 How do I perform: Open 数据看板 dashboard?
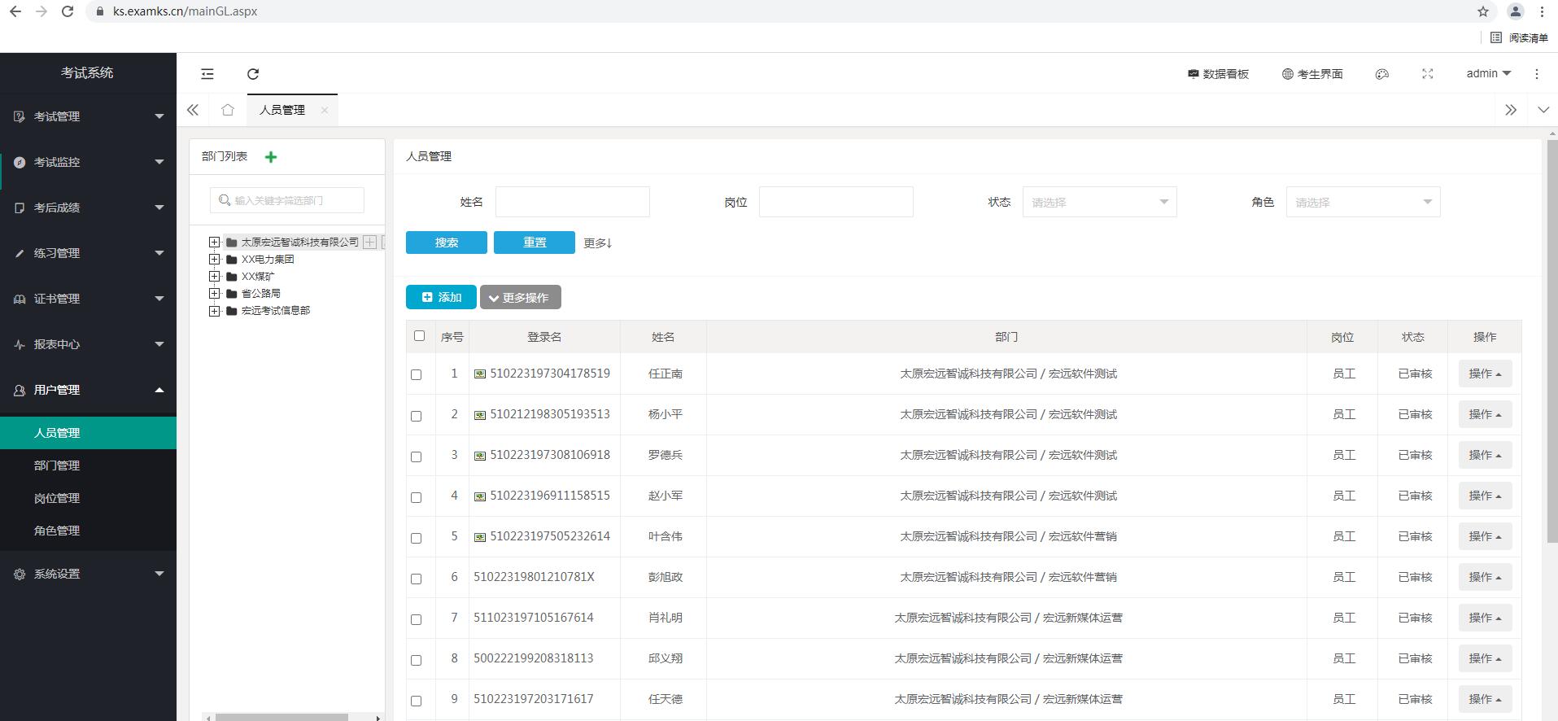pyautogui.click(x=1218, y=74)
